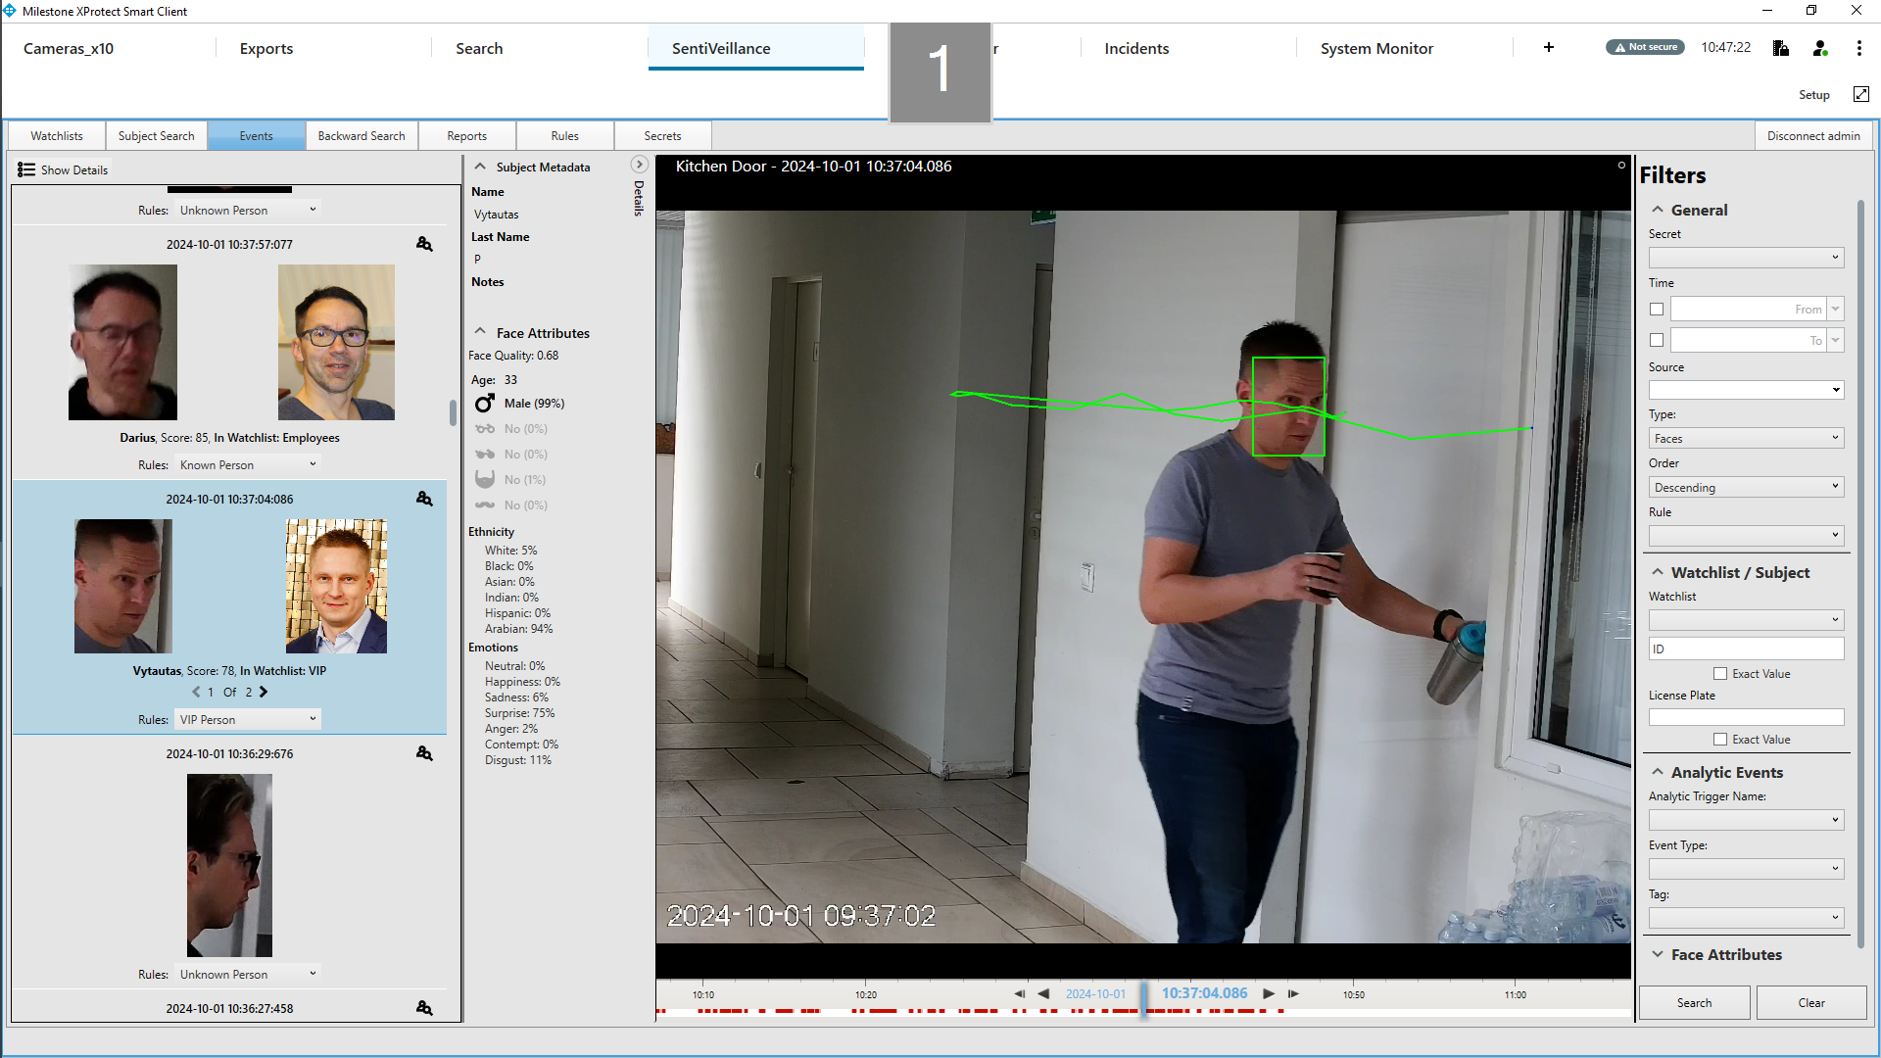This screenshot has width=1881, height=1058.
Task: Collapse details panel arrow circle icon
Action: 639,165
